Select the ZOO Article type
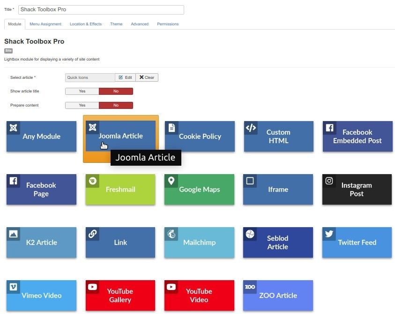 coord(278,295)
